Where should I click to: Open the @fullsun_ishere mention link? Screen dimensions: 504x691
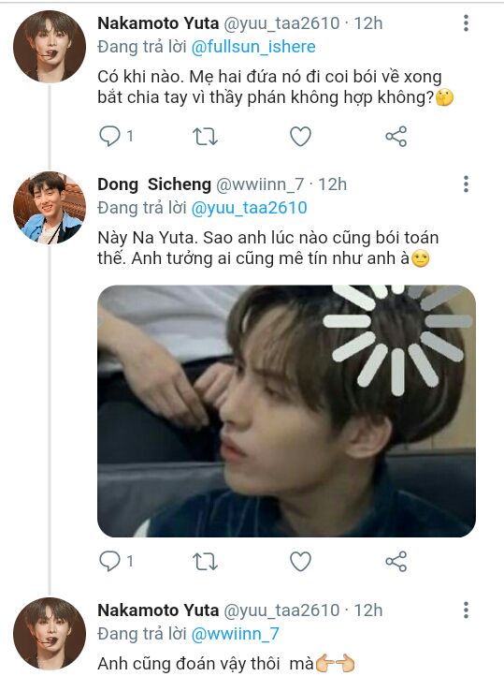coord(253,47)
